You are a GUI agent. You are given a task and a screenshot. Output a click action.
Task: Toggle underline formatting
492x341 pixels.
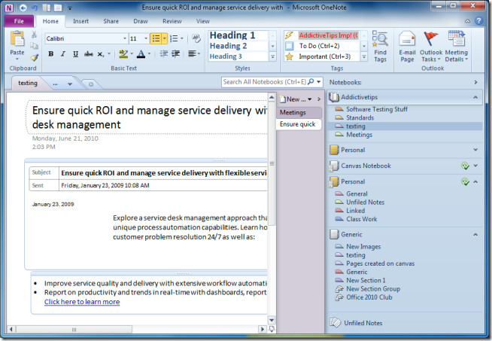pos(75,54)
